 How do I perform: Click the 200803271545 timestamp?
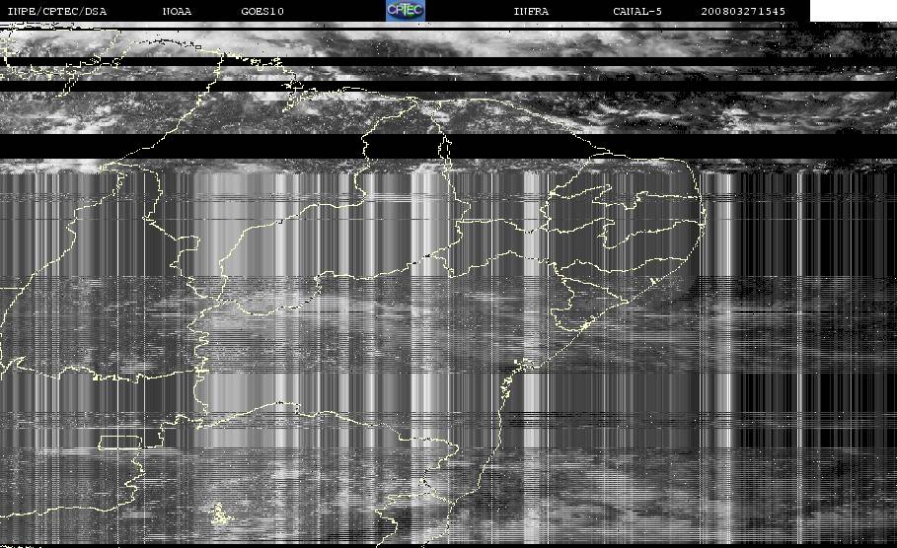(x=743, y=11)
